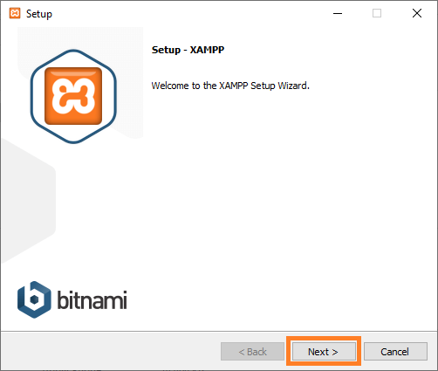Screen dimensions: 438x371
Task: Click the large orange XAMPP logo
Action: (x=73, y=96)
